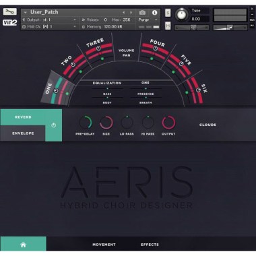The image size is (256, 256).
Task: Click the BREATH equalization slider
Action: coord(146,98)
